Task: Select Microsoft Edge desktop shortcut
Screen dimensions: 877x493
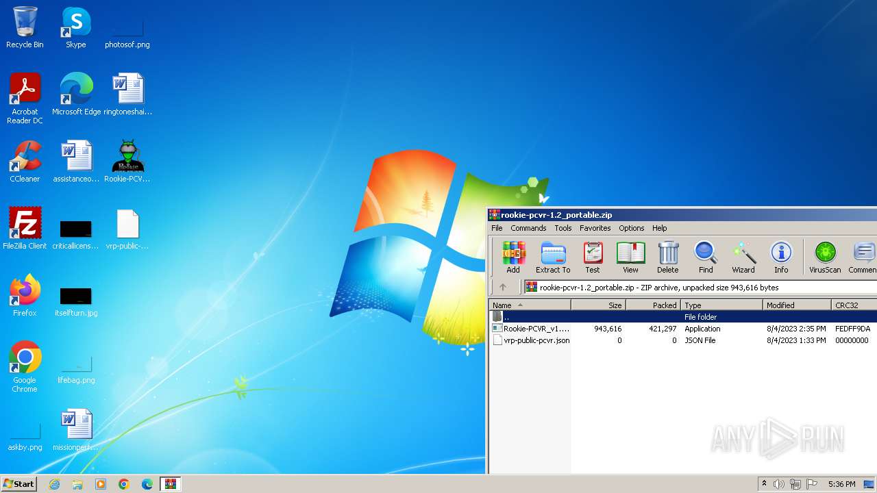Action: [76, 94]
